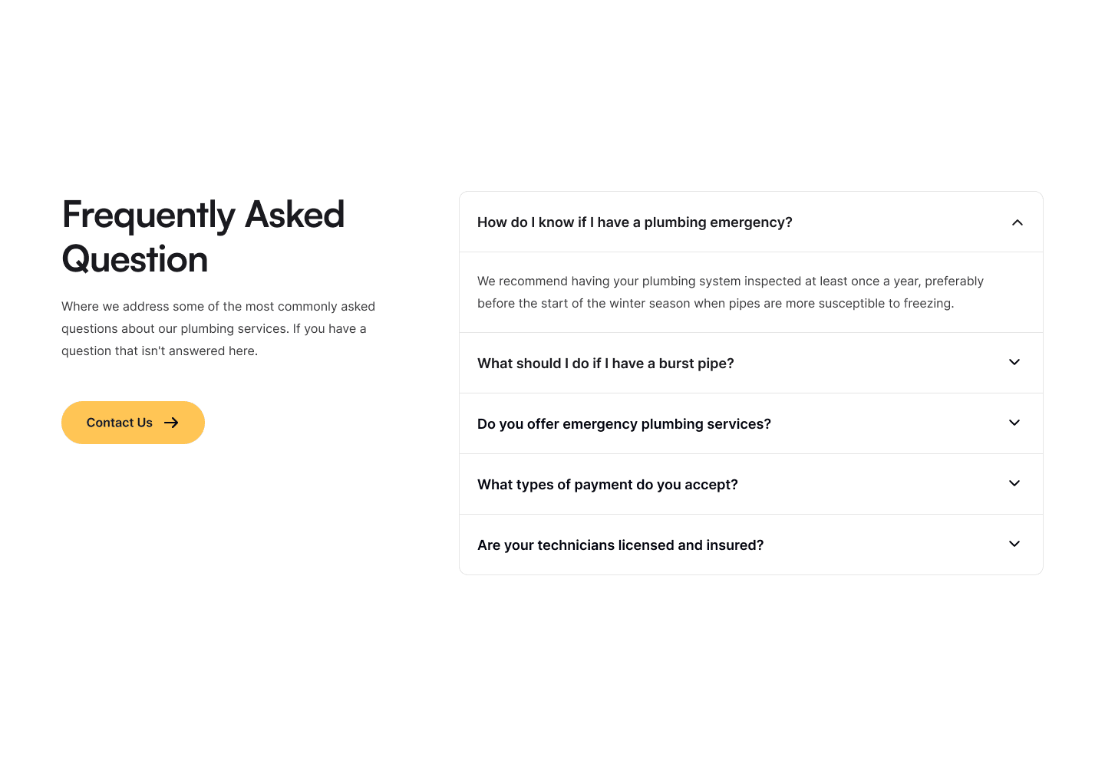Click the arrow icon in Contact Us
This screenshot has height=767, width=1105.
171,423
